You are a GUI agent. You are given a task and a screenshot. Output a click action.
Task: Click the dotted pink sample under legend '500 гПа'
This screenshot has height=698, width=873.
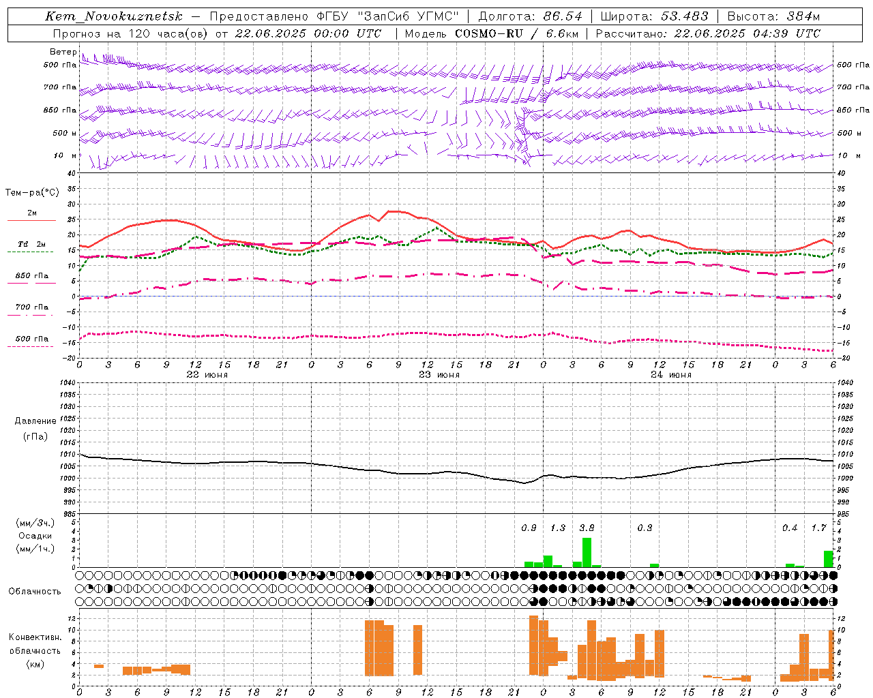coord(31,346)
